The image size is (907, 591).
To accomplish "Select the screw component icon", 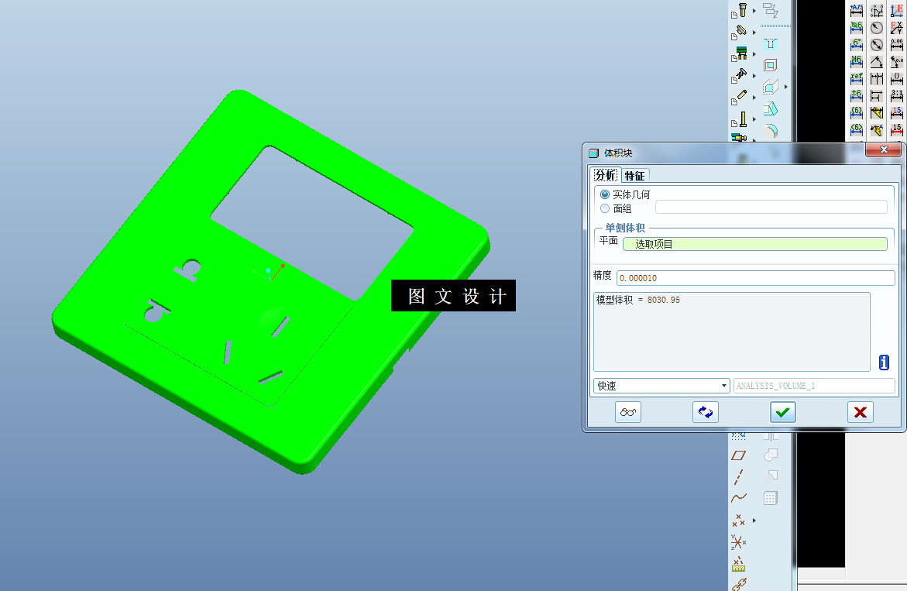I will 739,76.
